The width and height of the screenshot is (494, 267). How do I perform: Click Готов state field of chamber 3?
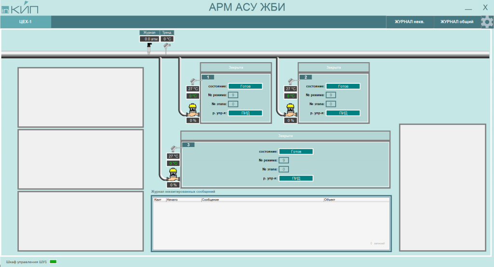296,151
